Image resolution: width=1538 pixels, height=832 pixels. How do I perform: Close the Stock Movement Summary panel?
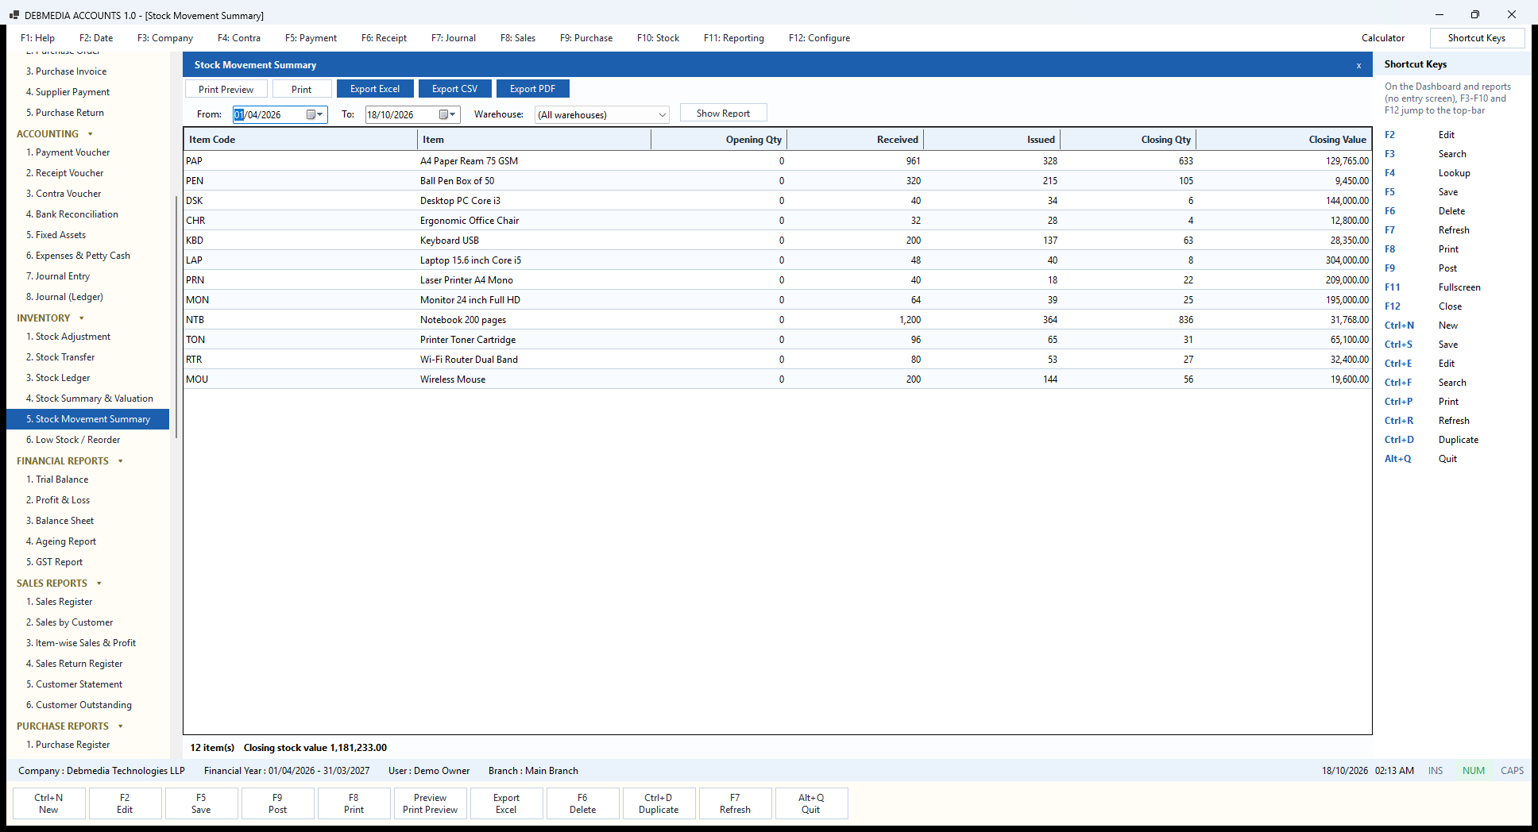1358,66
